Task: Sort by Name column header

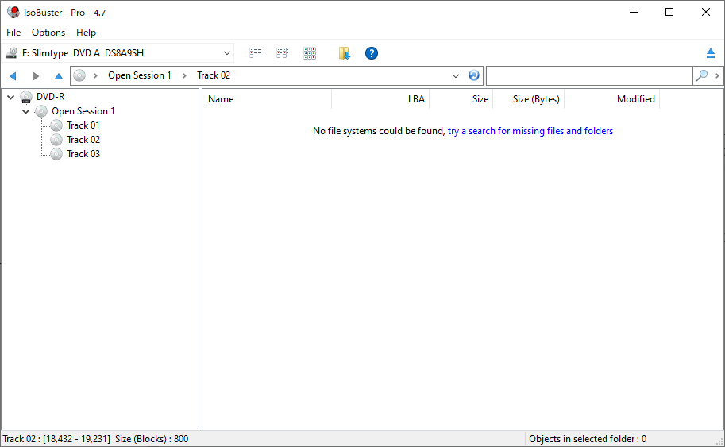Action: point(267,99)
